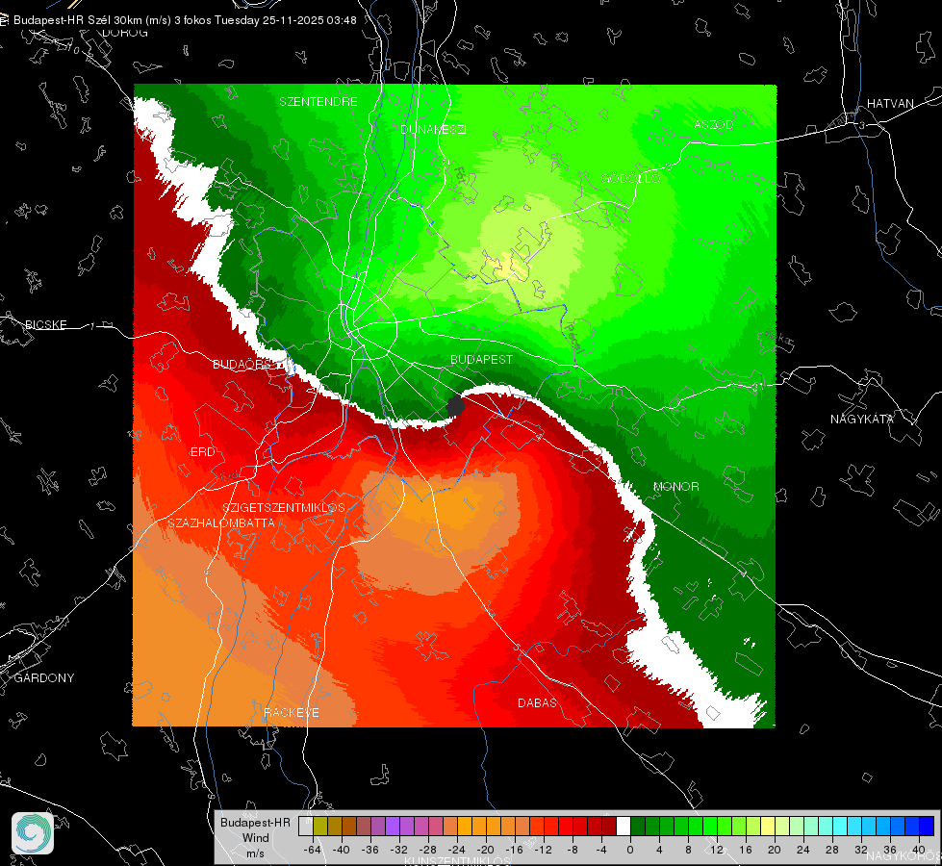Select the deep blue rightmost legend swatch

[927, 826]
